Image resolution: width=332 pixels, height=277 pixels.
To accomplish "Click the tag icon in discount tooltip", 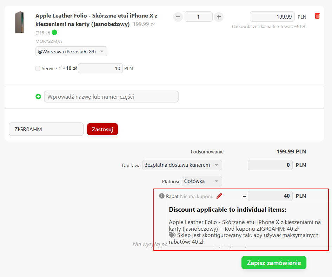I will [172, 235].
